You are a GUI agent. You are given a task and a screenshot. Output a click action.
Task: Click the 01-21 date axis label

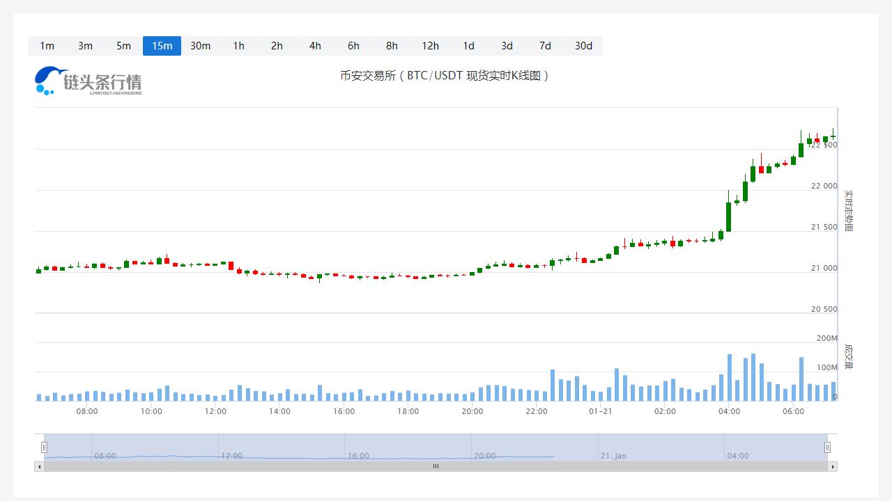point(601,411)
